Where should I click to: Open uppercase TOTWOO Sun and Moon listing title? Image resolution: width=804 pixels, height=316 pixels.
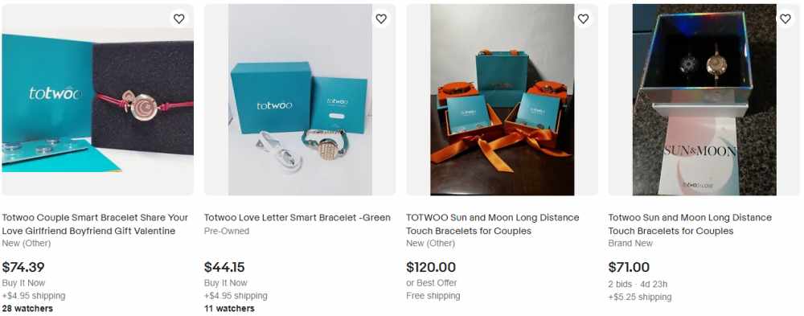click(493, 224)
